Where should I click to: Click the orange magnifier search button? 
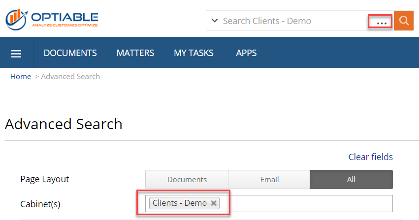pos(404,21)
